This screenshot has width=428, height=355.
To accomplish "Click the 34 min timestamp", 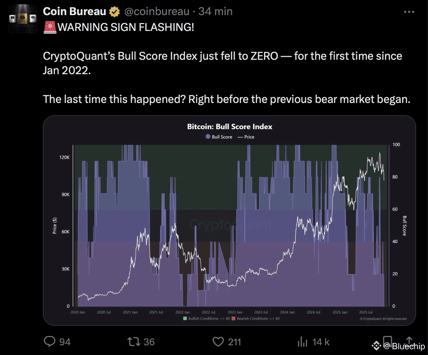I will (x=215, y=12).
